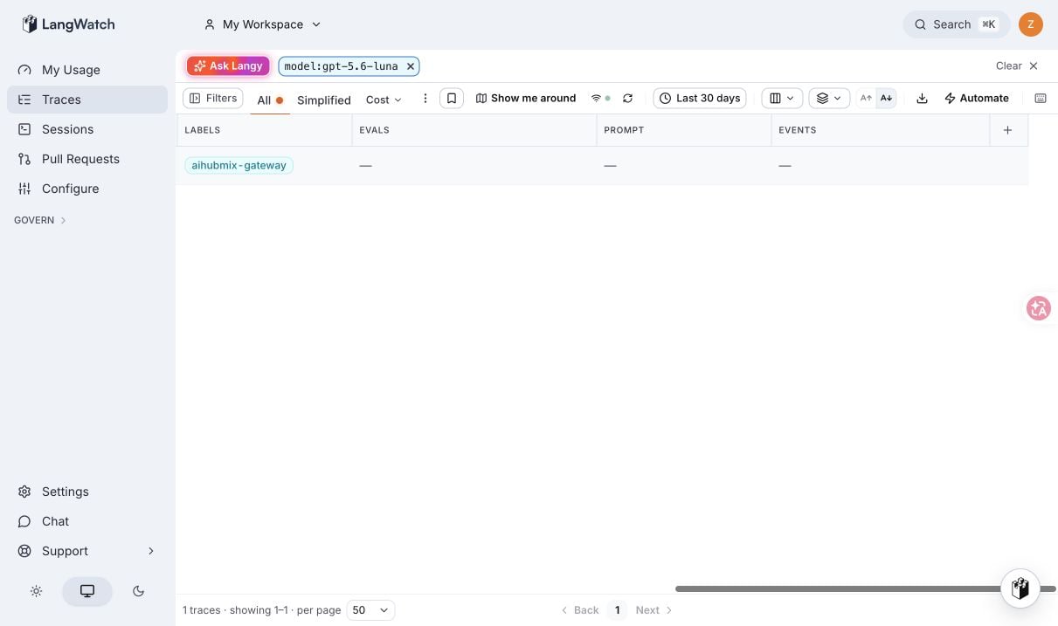Open Chat in sidebar
1058x626 pixels.
(x=87, y=521)
